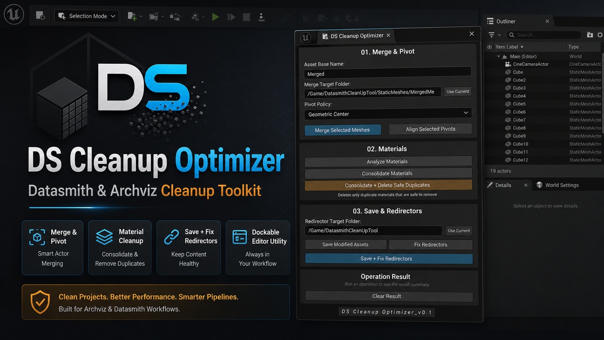
Task: Click the cube icon of Cube8
Action: [x=508, y=128]
